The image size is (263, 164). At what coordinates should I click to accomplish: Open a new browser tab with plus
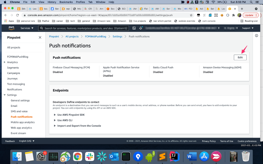[242, 9]
